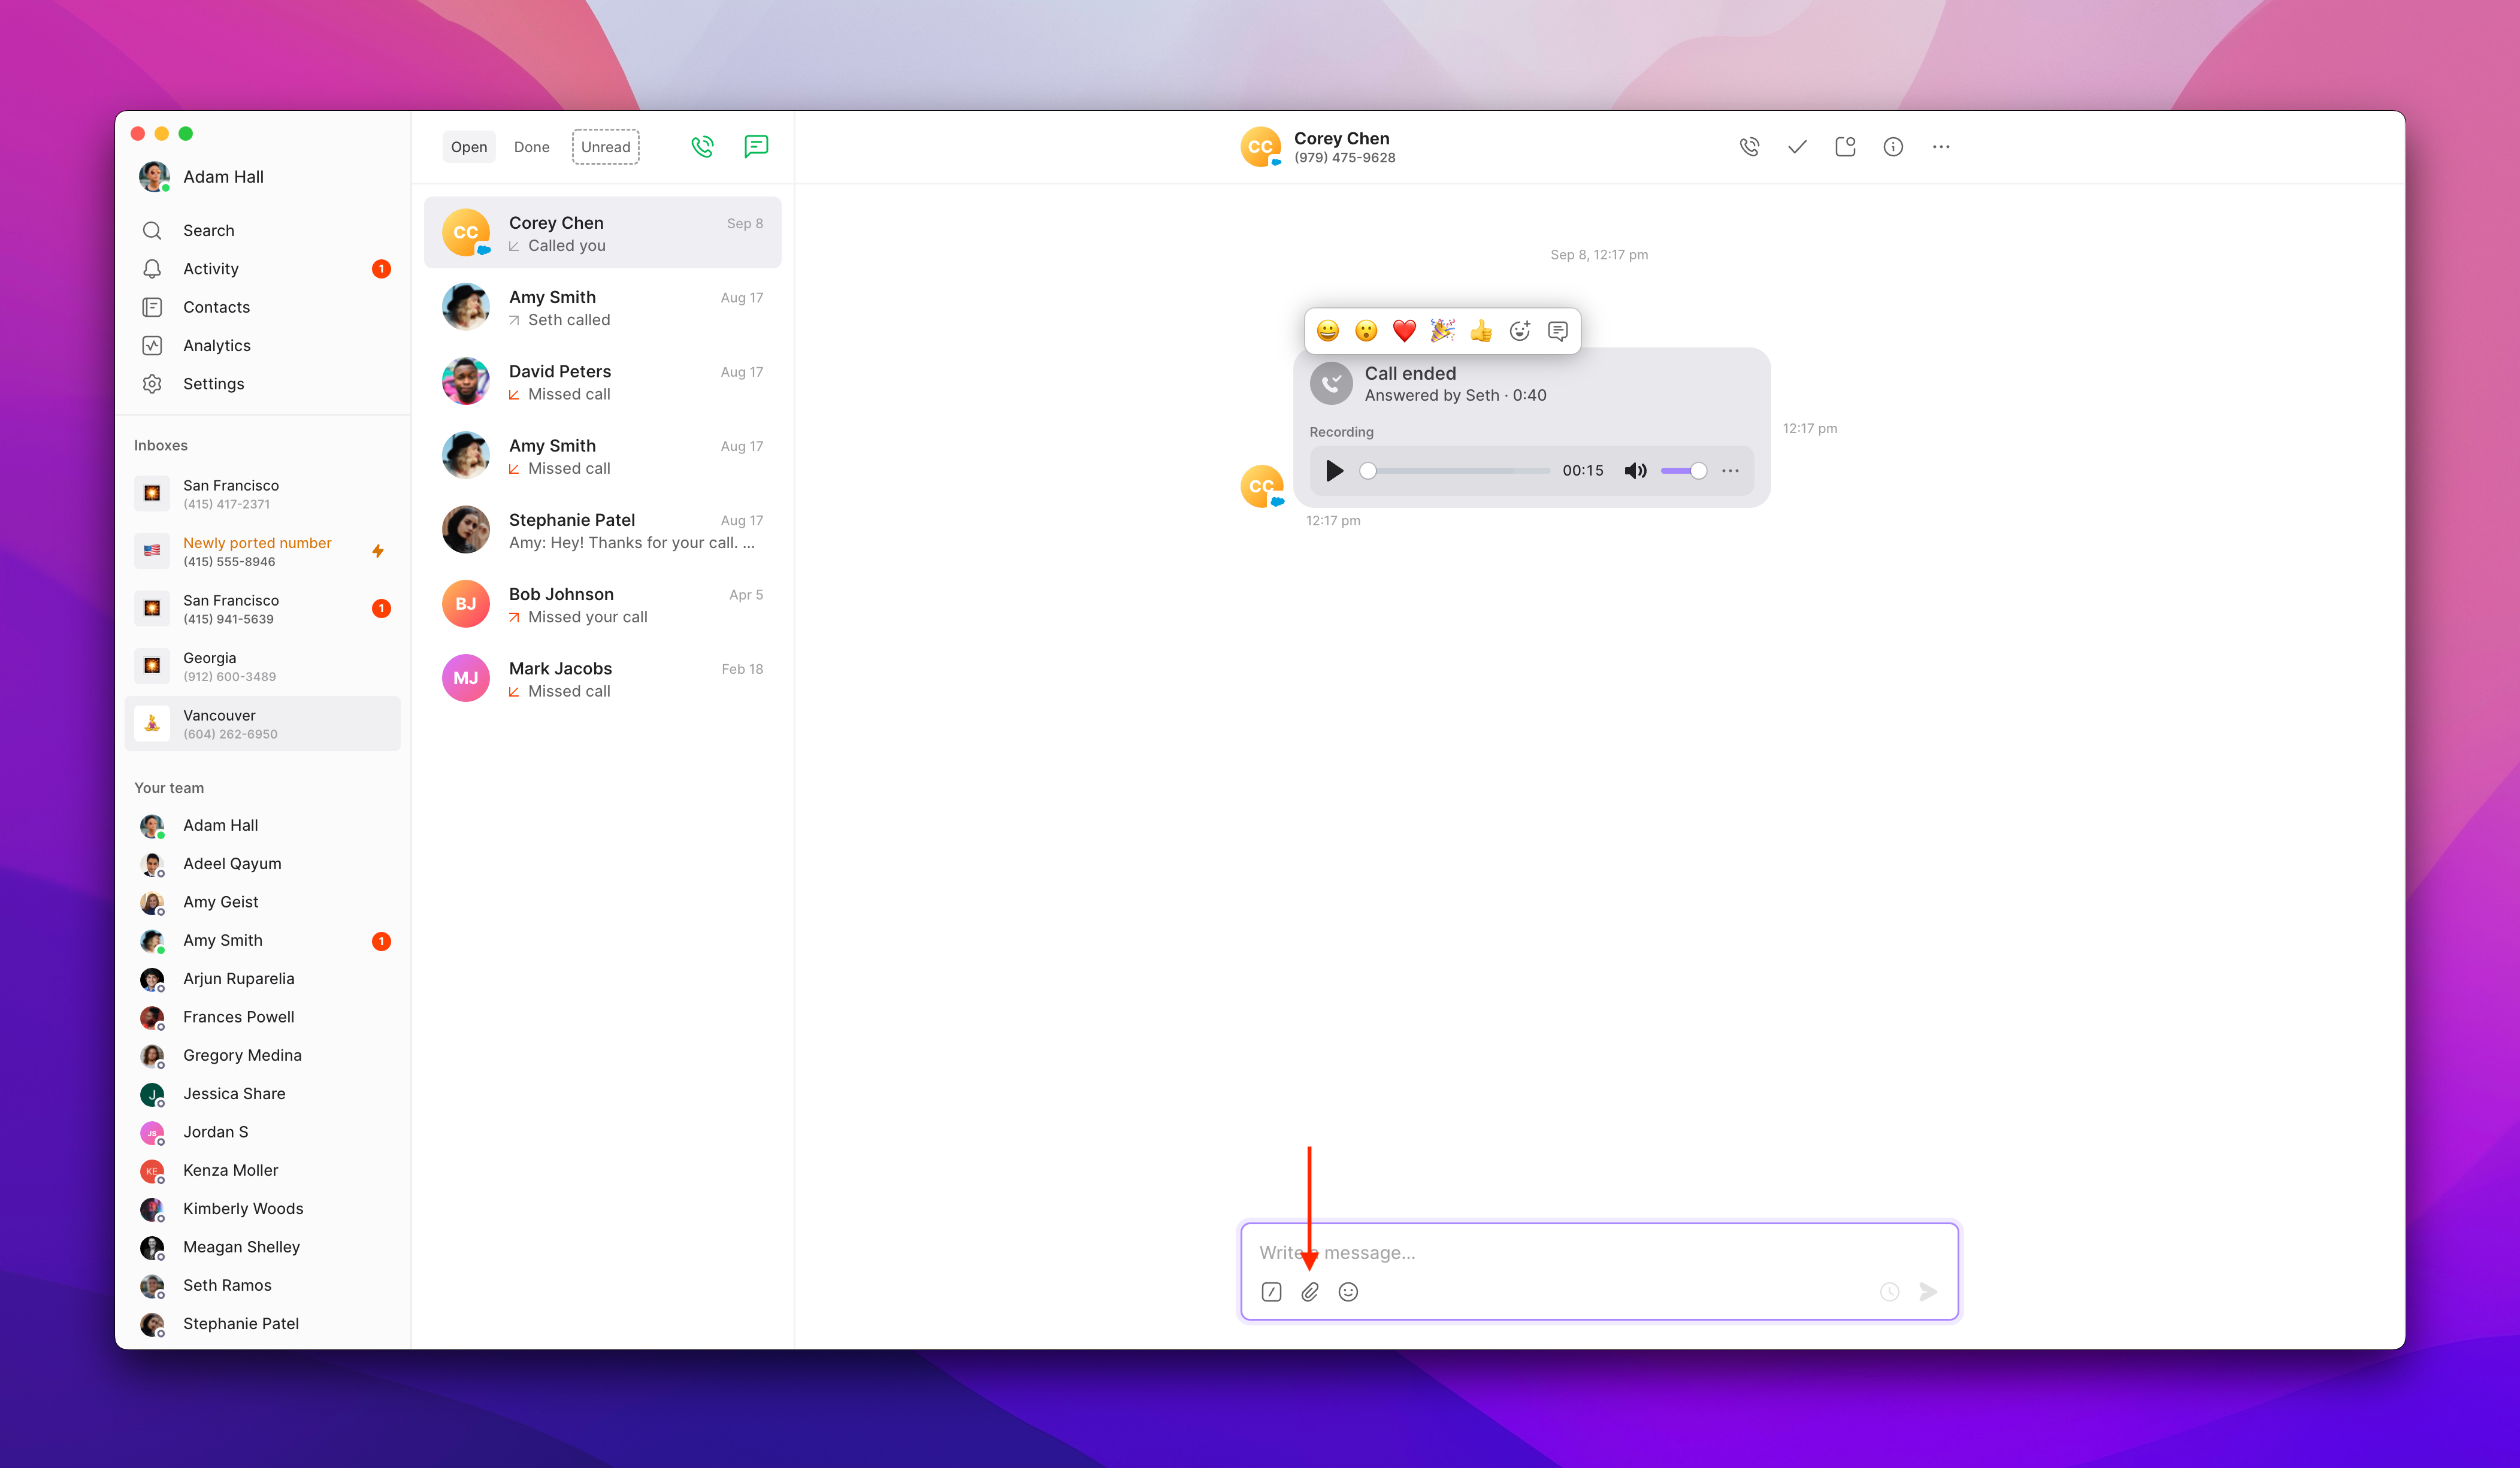
Task: Schedule message with the clock icon
Action: click(1890, 1292)
